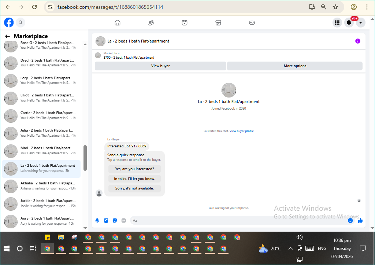Open the notifications bell icon
Image resolution: width=375 pixels, height=265 pixels.
point(349,23)
